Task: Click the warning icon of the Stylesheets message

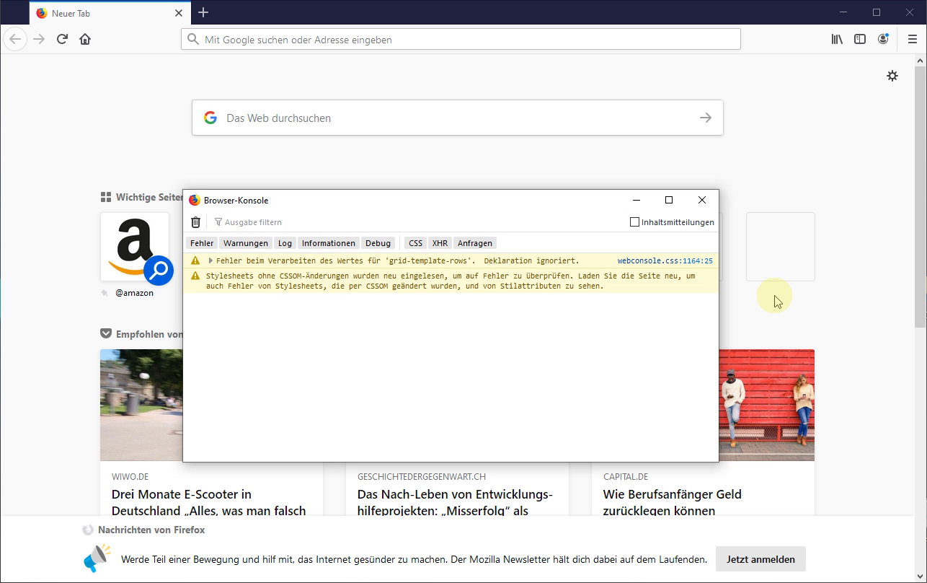Action: (195, 276)
